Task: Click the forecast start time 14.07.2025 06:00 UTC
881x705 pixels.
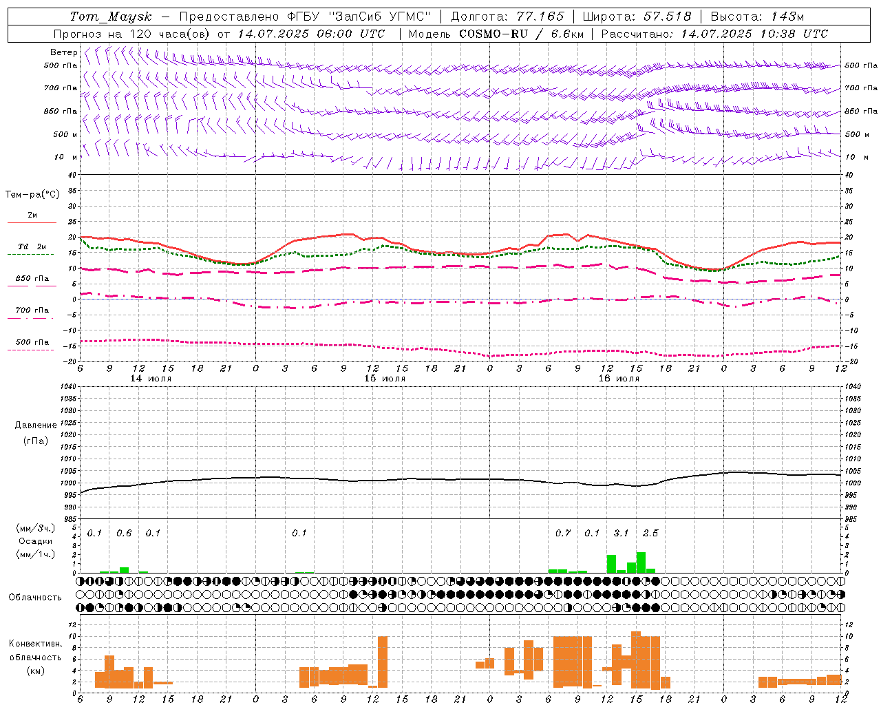Action: [311, 34]
